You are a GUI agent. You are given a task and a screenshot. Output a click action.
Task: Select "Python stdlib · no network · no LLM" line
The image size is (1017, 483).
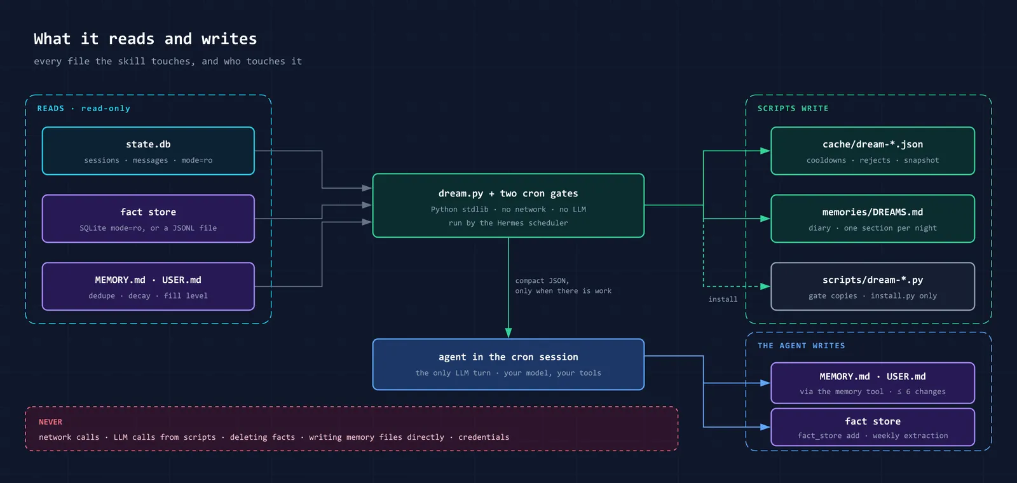(508, 210)
